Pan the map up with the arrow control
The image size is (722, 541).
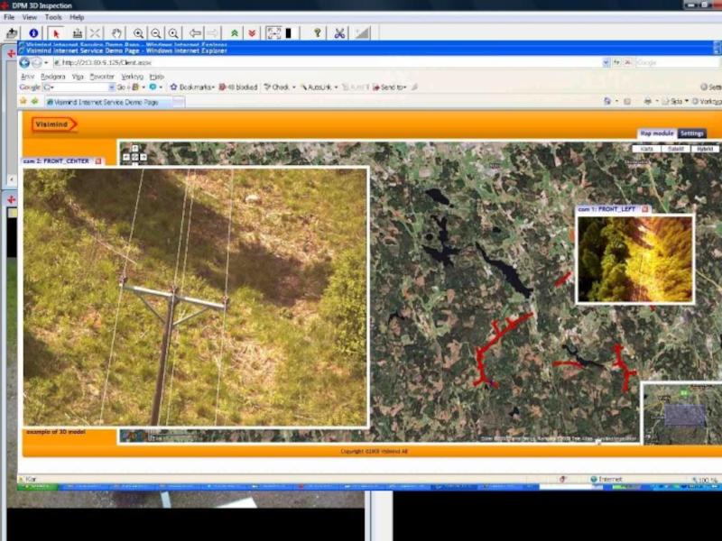tap(134, 148)
